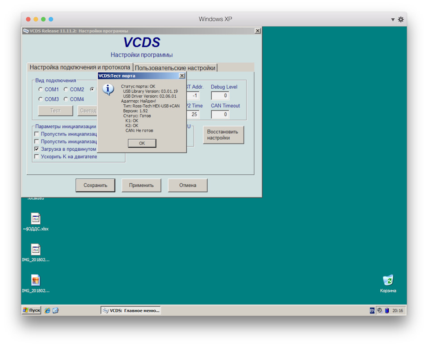Click the red close button of VM window
428x346 pixels.
[28, 19]
